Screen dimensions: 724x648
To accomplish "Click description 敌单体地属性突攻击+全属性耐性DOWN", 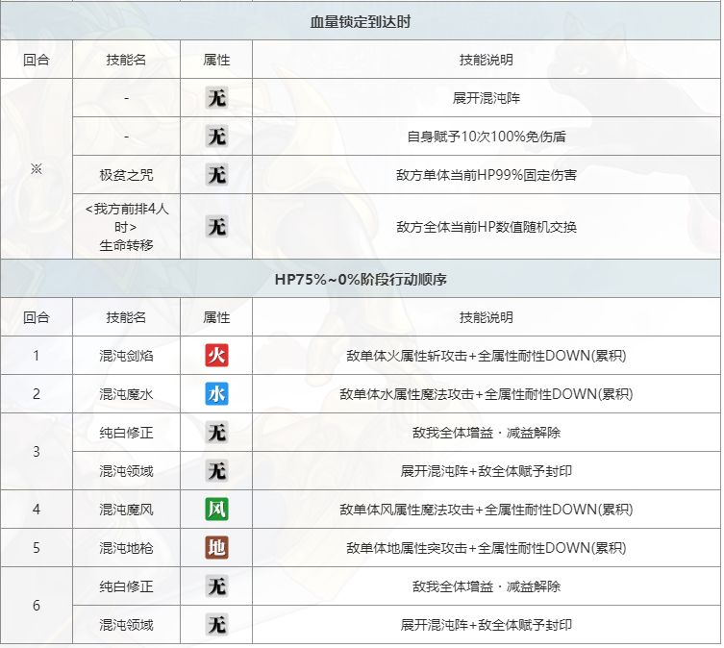I will [x=487, y=548].
